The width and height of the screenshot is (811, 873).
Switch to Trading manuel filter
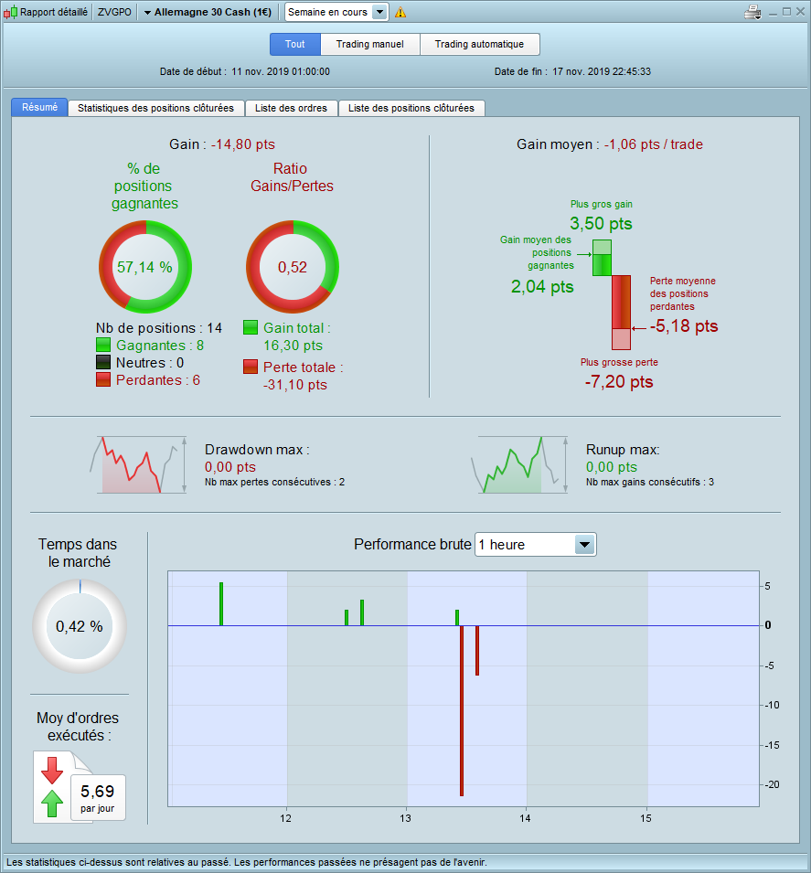point(370,45)
